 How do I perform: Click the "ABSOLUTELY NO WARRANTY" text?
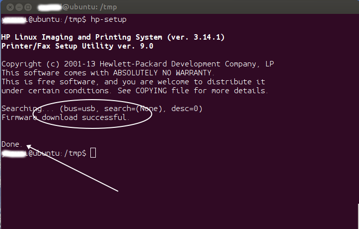point(162,73)
